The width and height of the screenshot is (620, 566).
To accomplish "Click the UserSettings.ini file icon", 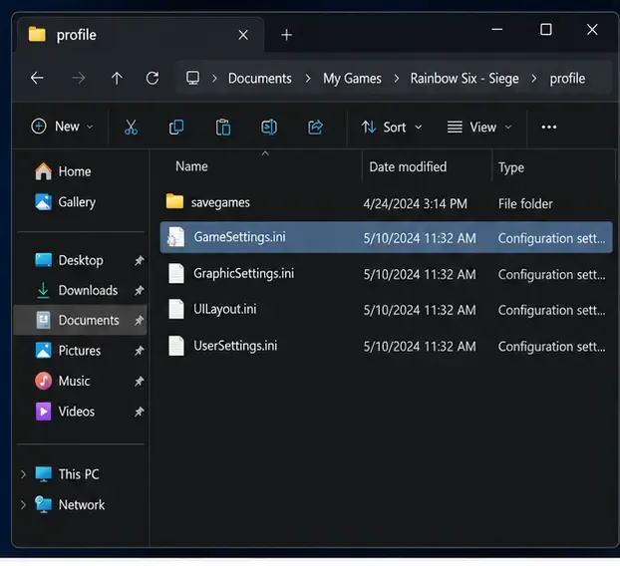I will tap(176, 346).
